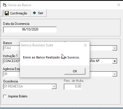This screenshot has height=109, width=123.
Task: Open the dropdown arrow right of Banco
Action: pyautogui.click(x=115, y=48)
